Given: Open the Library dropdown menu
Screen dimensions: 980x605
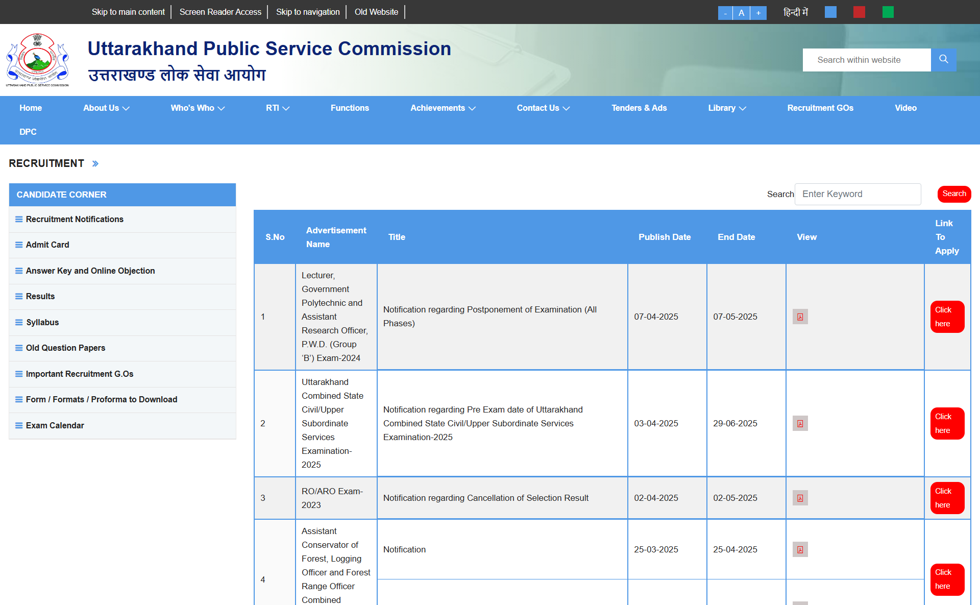Looking at the screenshot, I should (x=727, y=108).
